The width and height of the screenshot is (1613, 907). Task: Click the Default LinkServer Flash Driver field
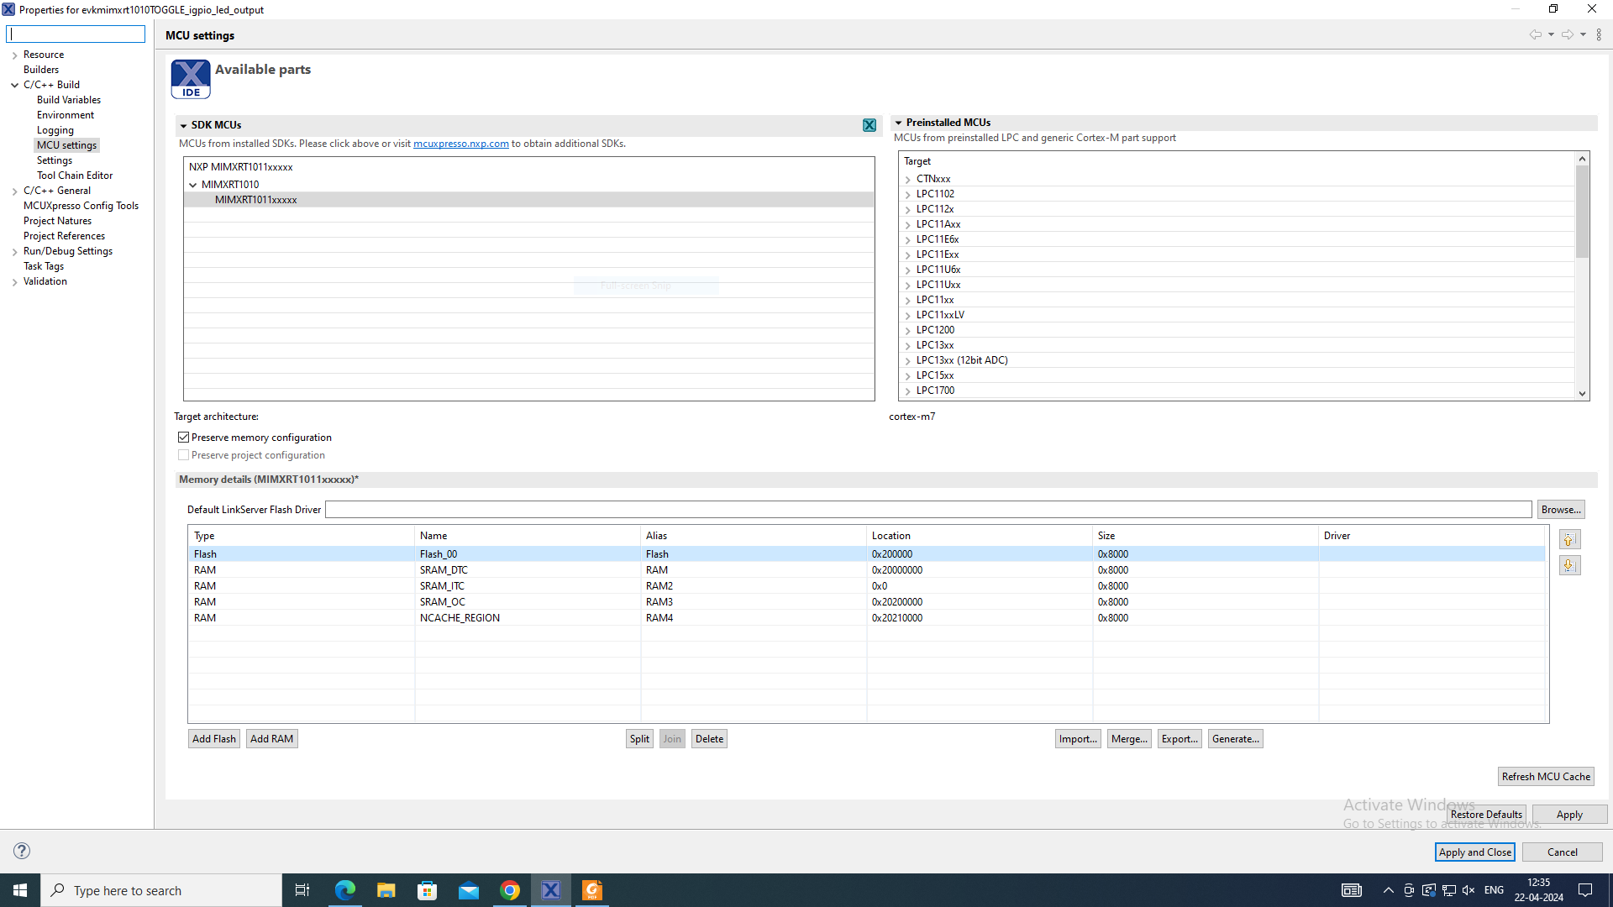[x=927, y=510]
